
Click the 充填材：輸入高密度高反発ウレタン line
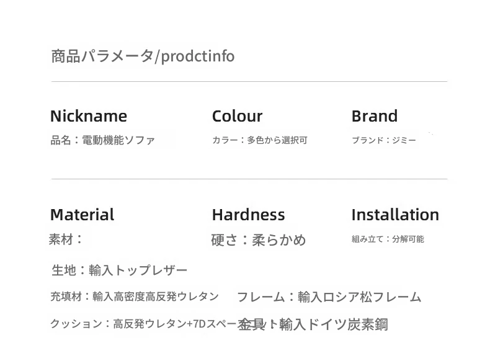[134, 297]
